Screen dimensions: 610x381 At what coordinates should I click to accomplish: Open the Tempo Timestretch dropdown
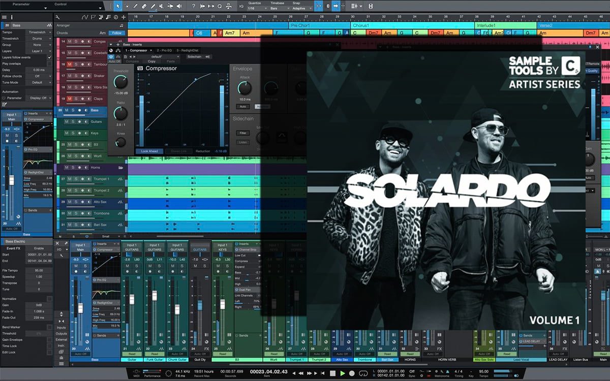(38, 32)
